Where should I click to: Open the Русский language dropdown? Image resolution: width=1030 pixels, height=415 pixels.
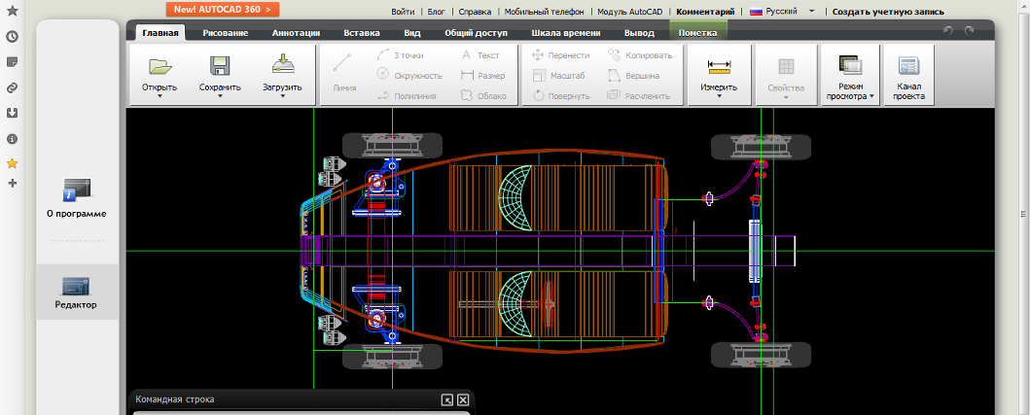click(812, 11)
